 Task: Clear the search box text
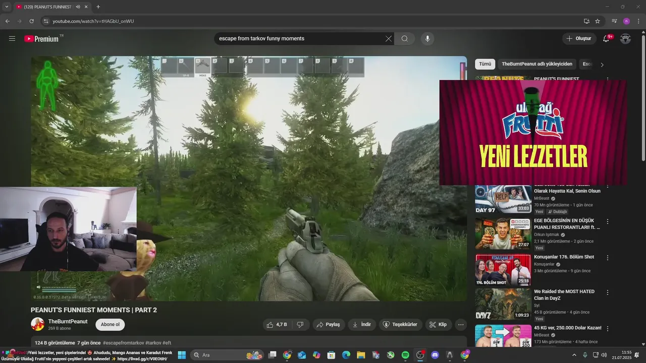click(x=389, y=38)
